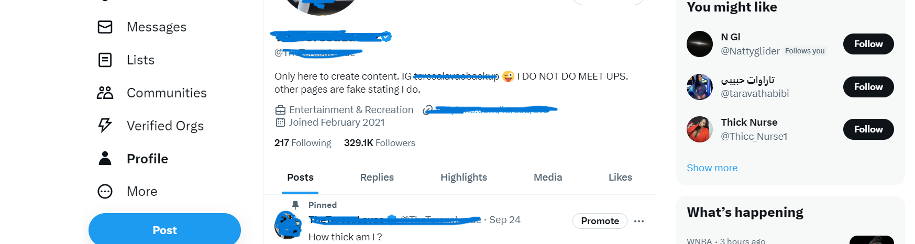
Task: Open the 329.1K Followers list
Action: tap(379, 143)
